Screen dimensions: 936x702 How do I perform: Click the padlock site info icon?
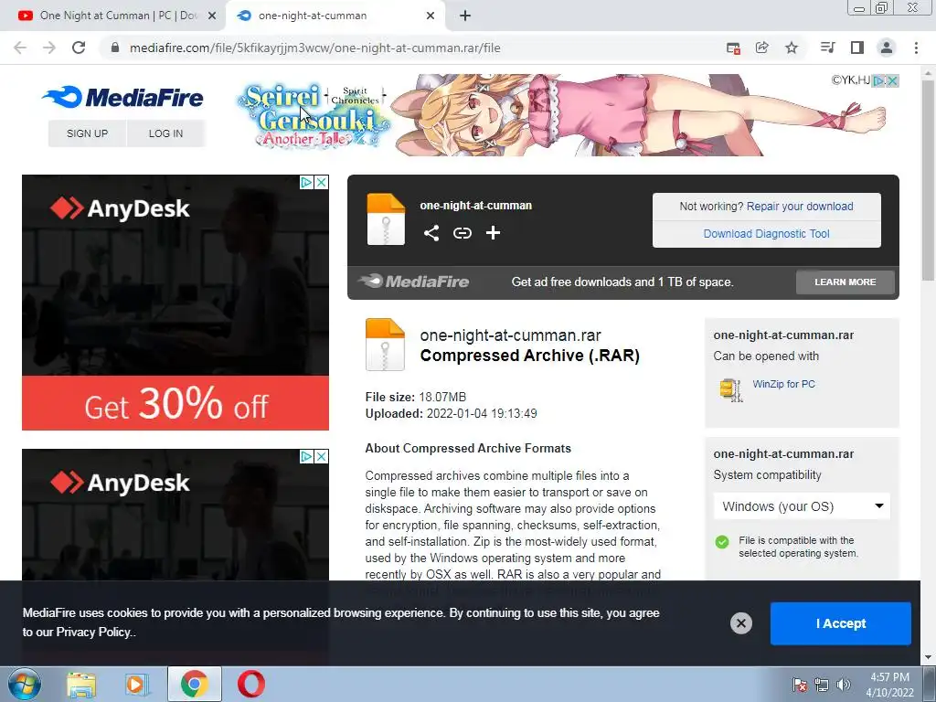(115, 48)
